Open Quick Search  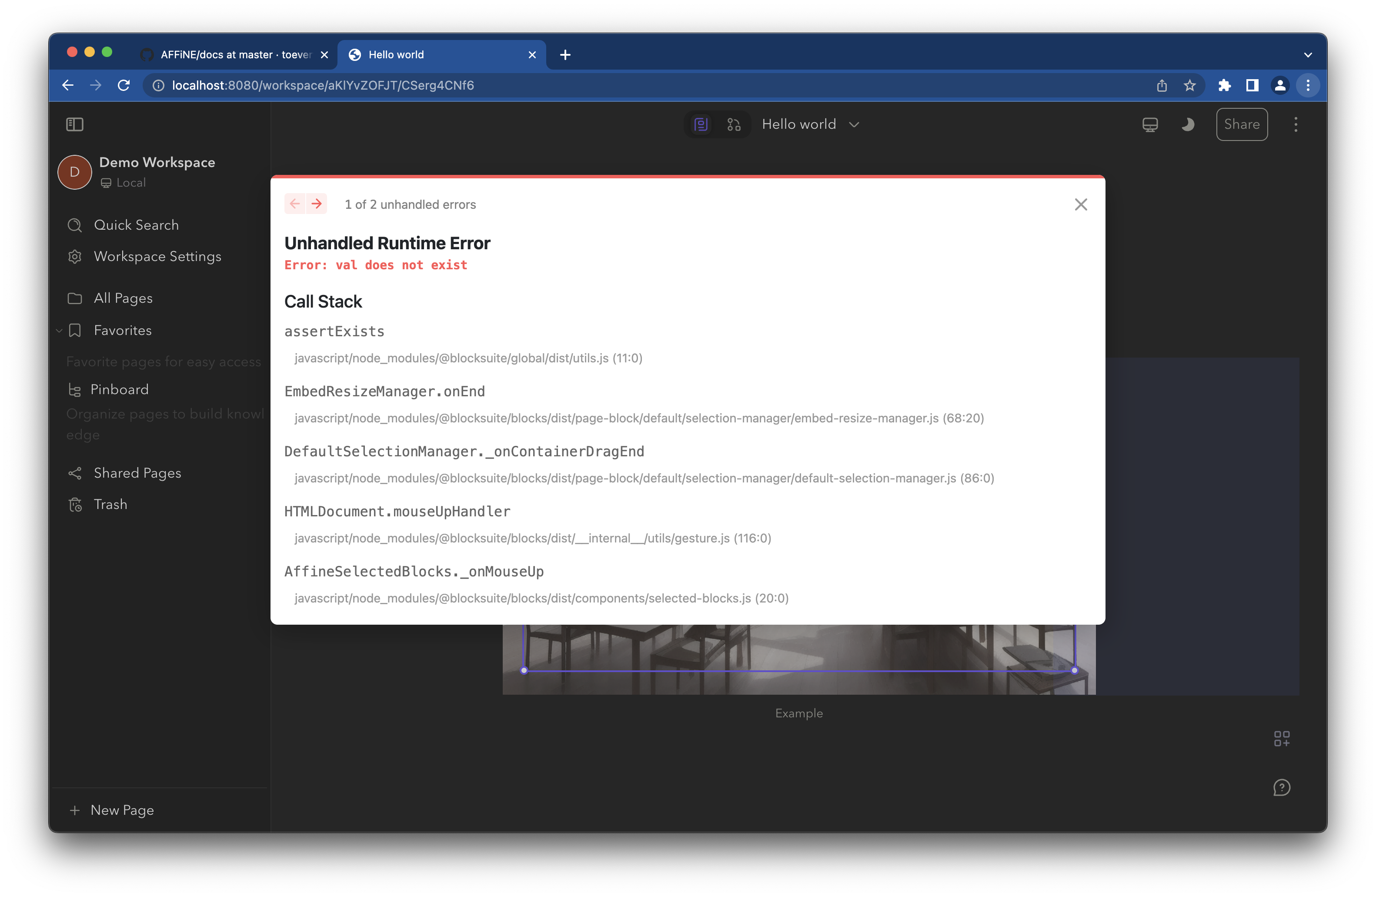(x=137, y=225)
